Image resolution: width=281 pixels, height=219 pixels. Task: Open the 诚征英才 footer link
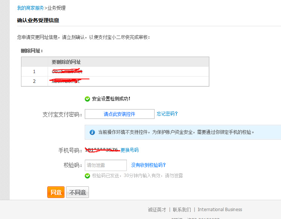pos(157,210)
